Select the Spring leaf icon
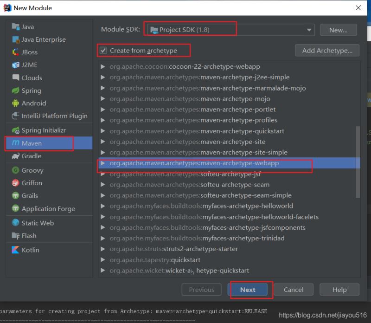 click(x=16, y=90)
